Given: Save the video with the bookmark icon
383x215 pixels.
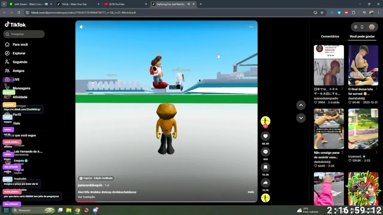Looking at the screenshot, I should pos(265,167).
